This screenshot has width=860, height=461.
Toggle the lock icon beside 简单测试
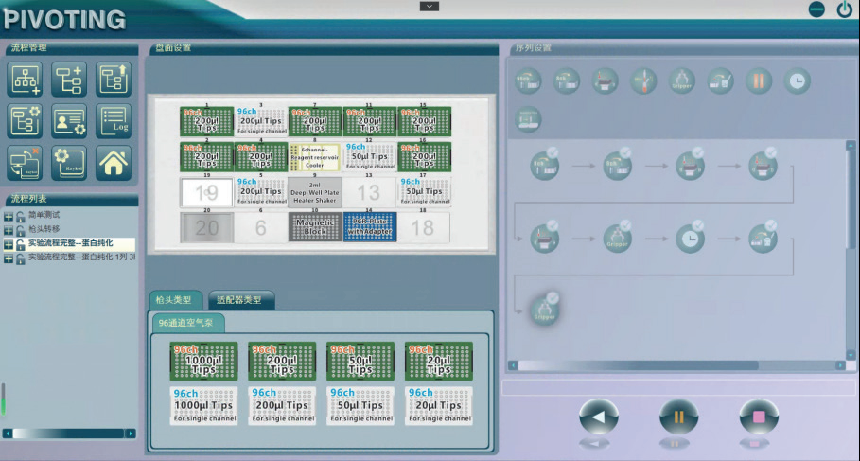click(20, 216)
